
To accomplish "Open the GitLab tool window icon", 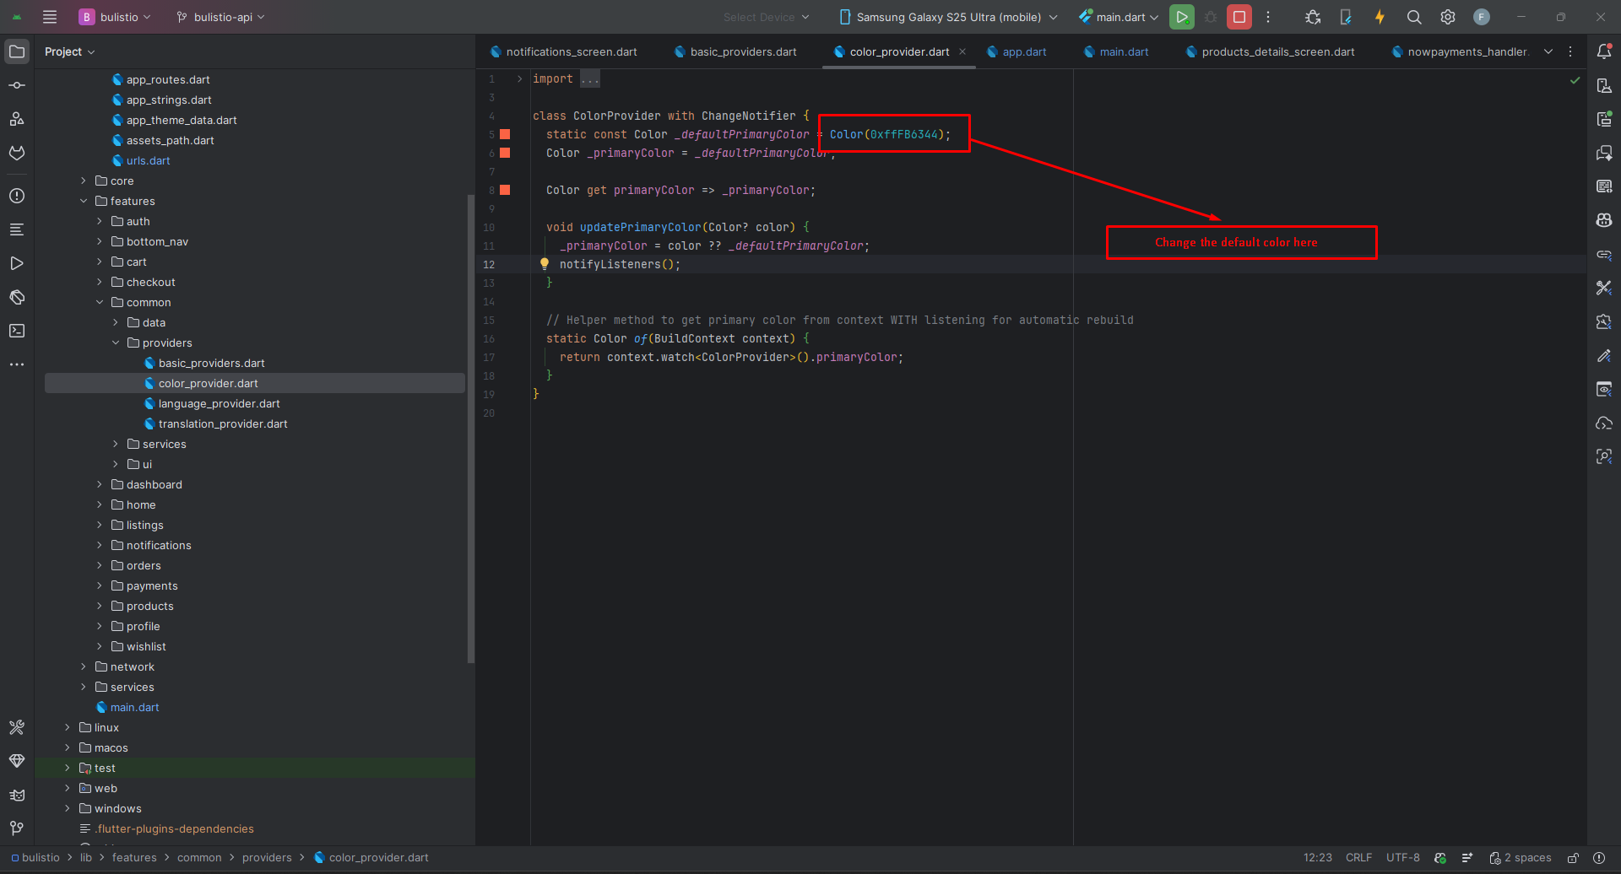I will point(17,153).
